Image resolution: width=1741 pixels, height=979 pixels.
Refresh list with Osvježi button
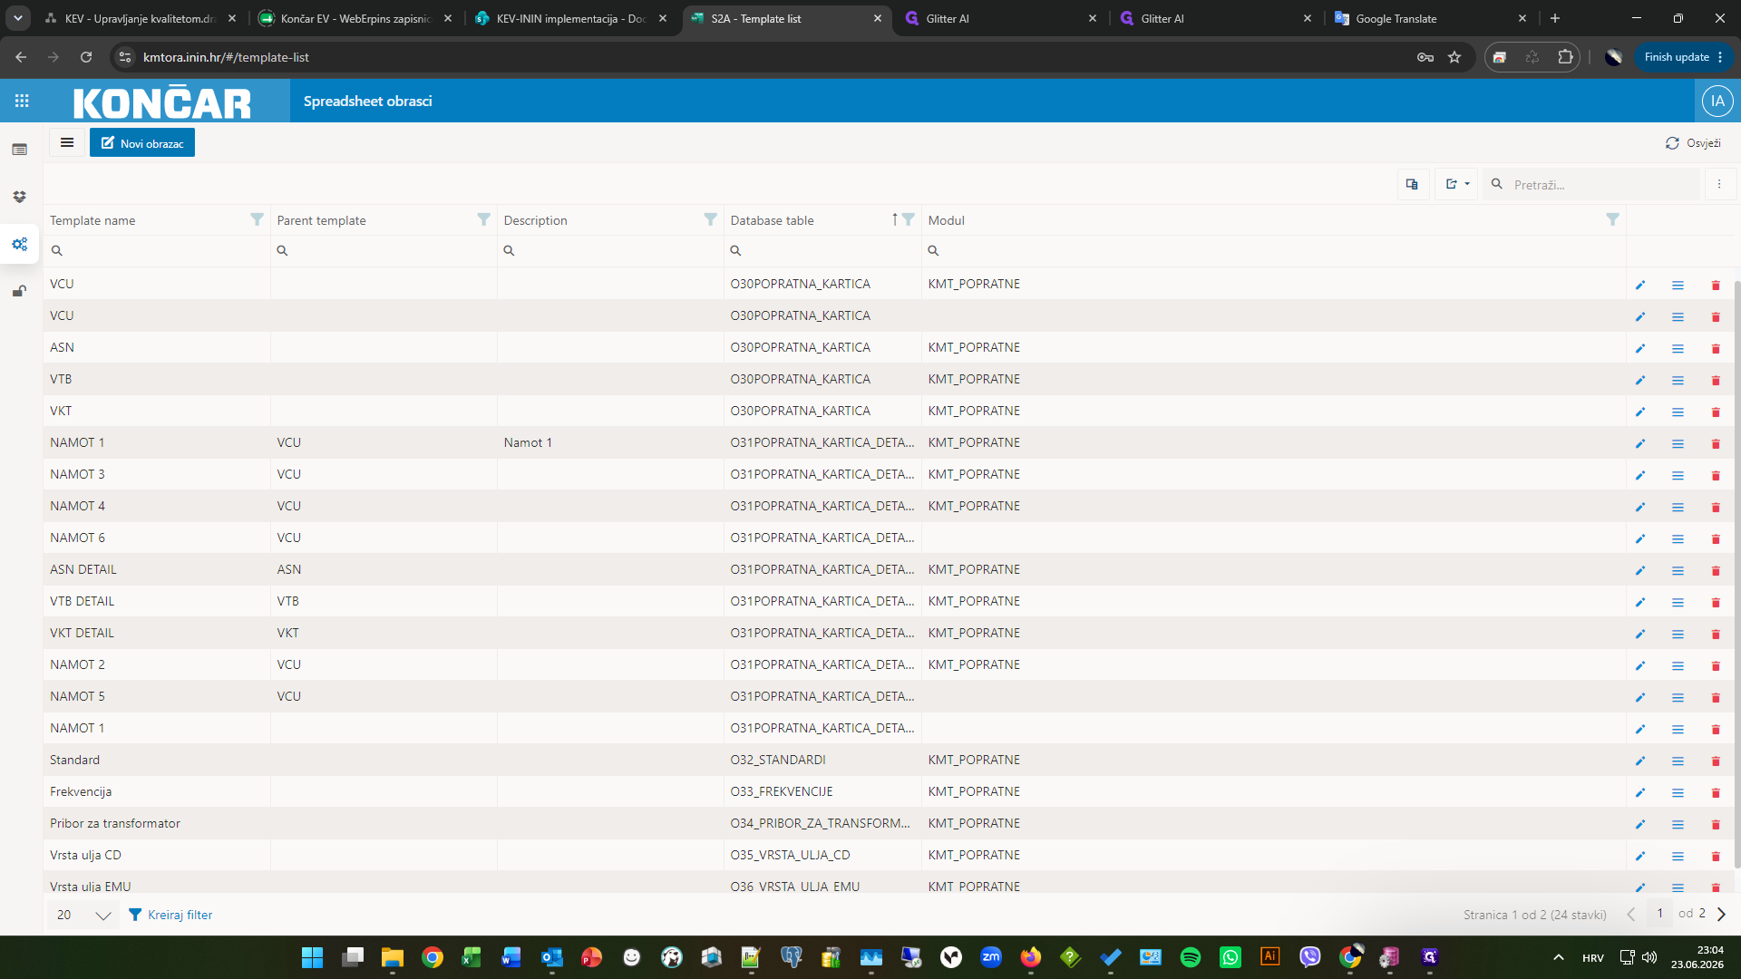1693,142
